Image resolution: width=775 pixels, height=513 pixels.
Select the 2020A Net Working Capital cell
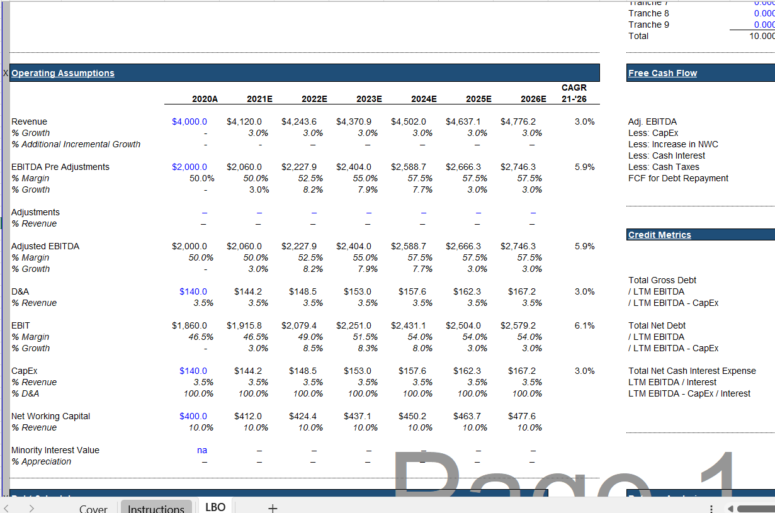(x=193, y=416)
